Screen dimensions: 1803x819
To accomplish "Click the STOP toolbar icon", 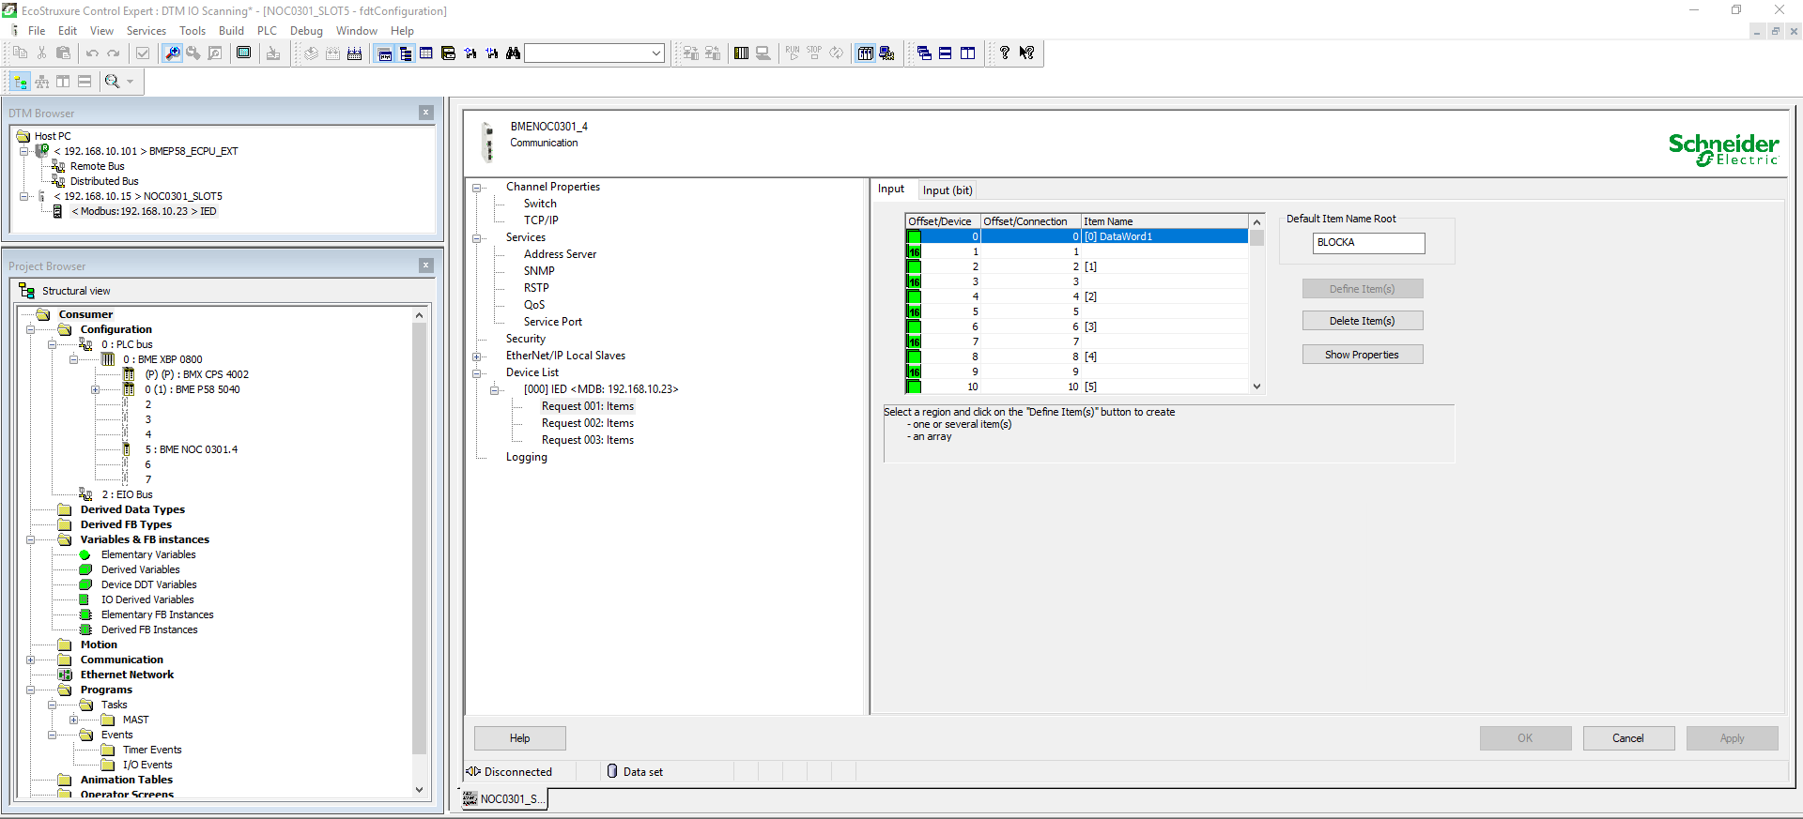I will click(x=814, y=53).
